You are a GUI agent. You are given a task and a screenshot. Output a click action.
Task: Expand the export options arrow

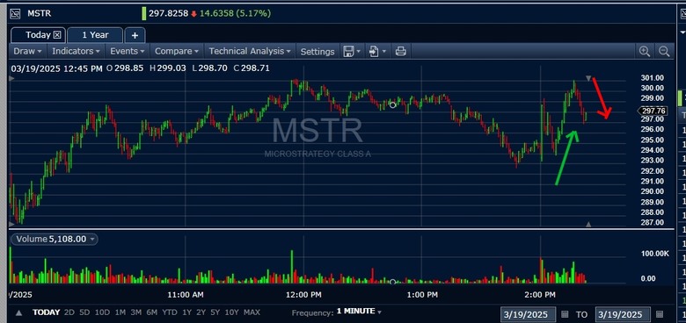pos(384,52)
